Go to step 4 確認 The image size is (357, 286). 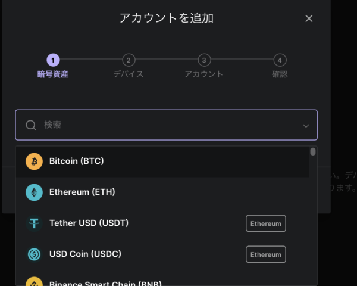[280, 66]
